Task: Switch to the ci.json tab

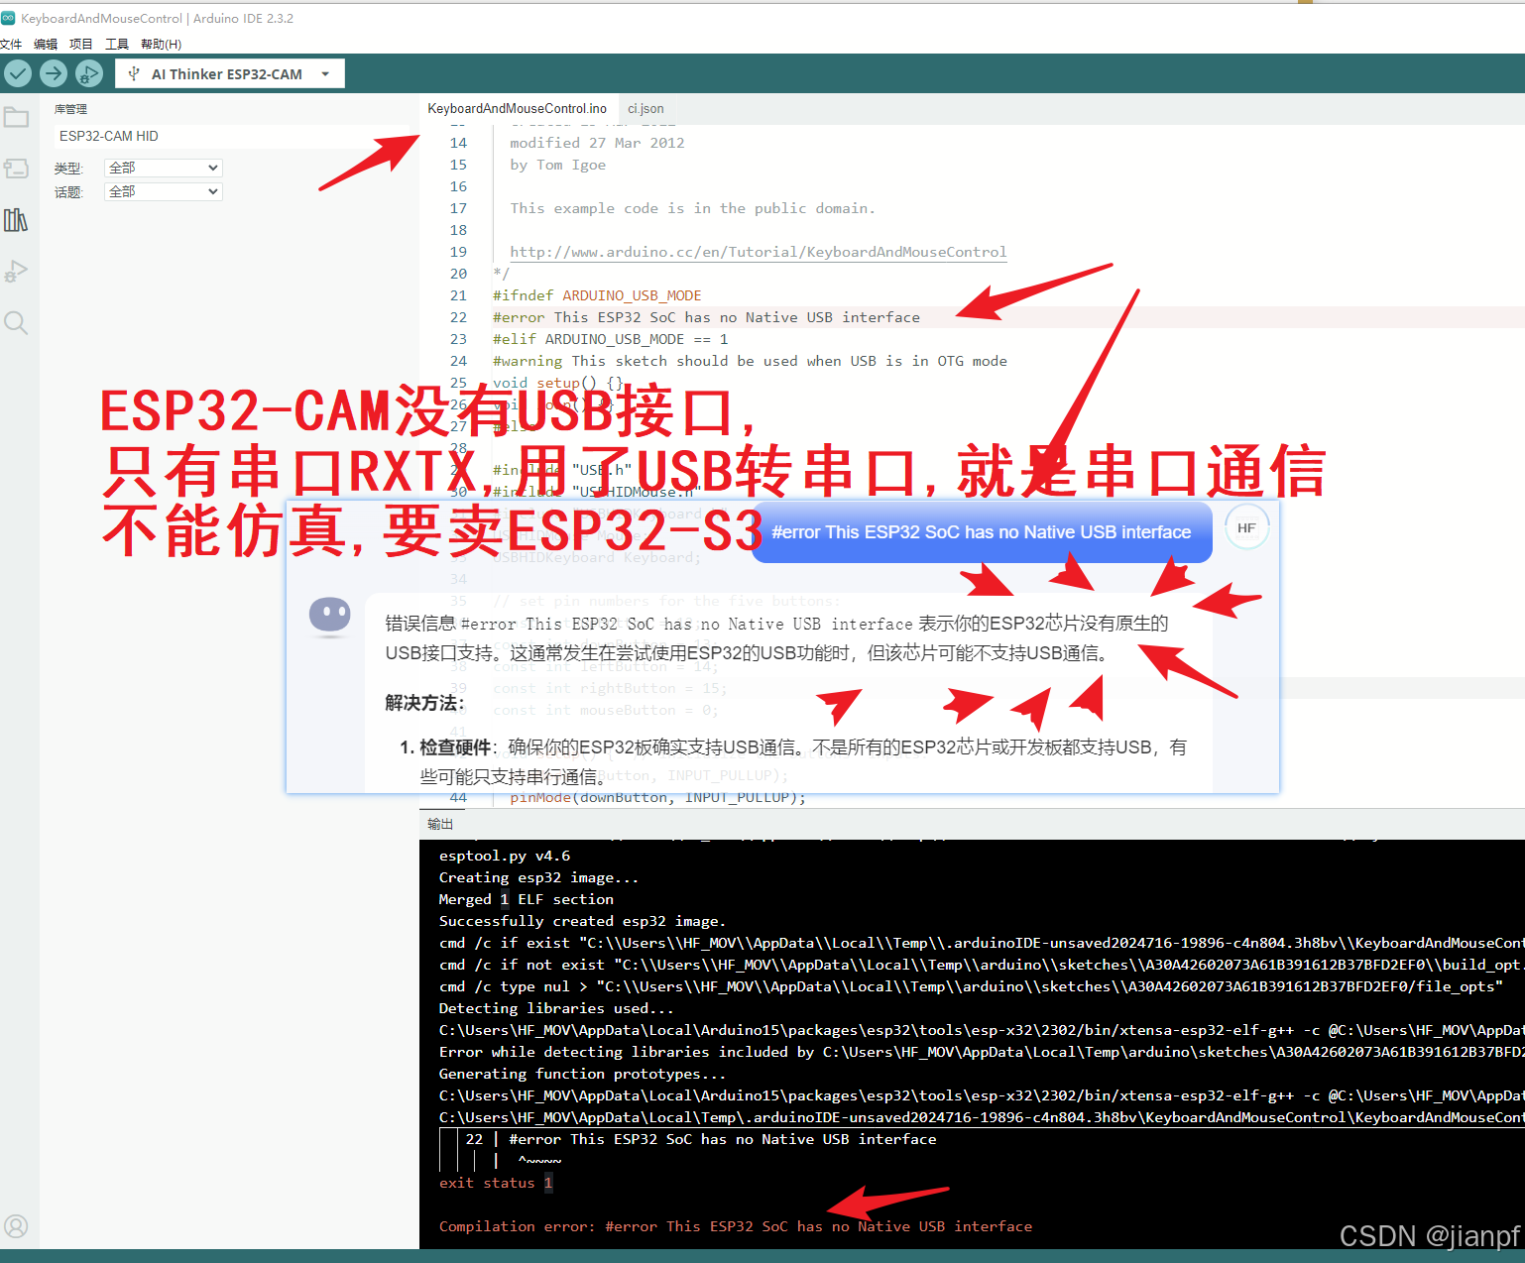Action: coord(645,108)
